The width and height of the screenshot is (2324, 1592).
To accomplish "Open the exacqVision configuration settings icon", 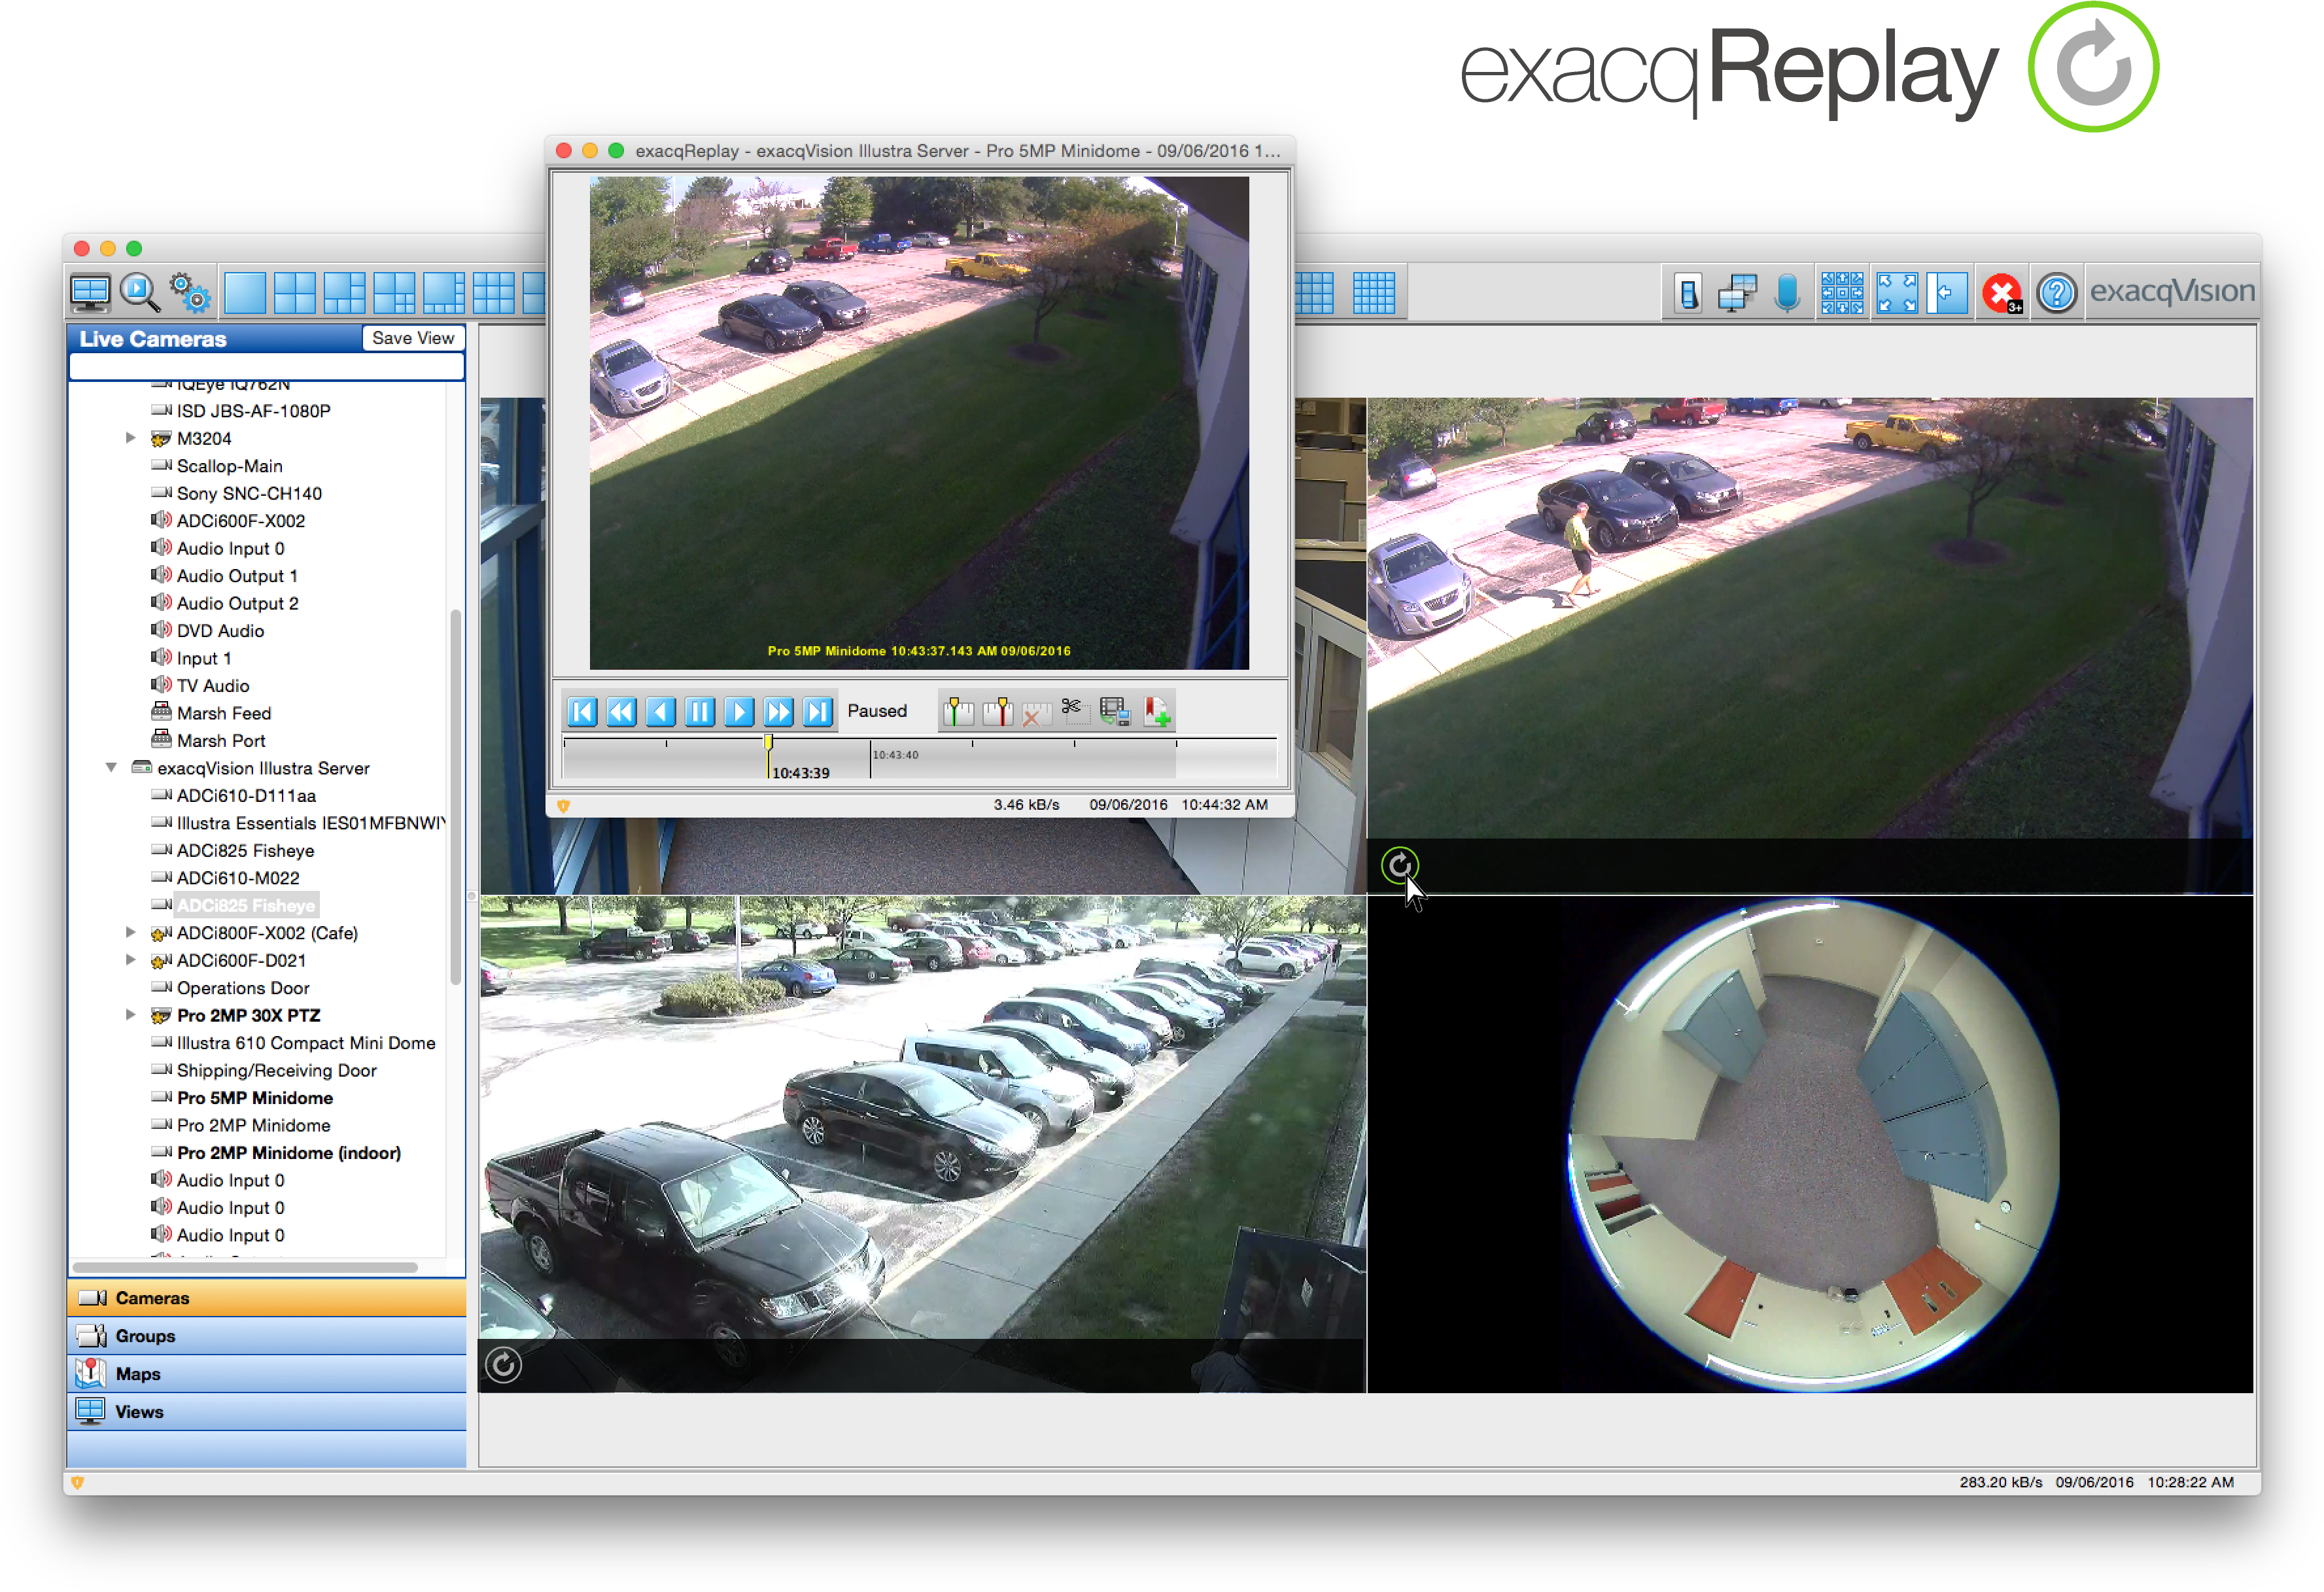I will pos(190,292).
